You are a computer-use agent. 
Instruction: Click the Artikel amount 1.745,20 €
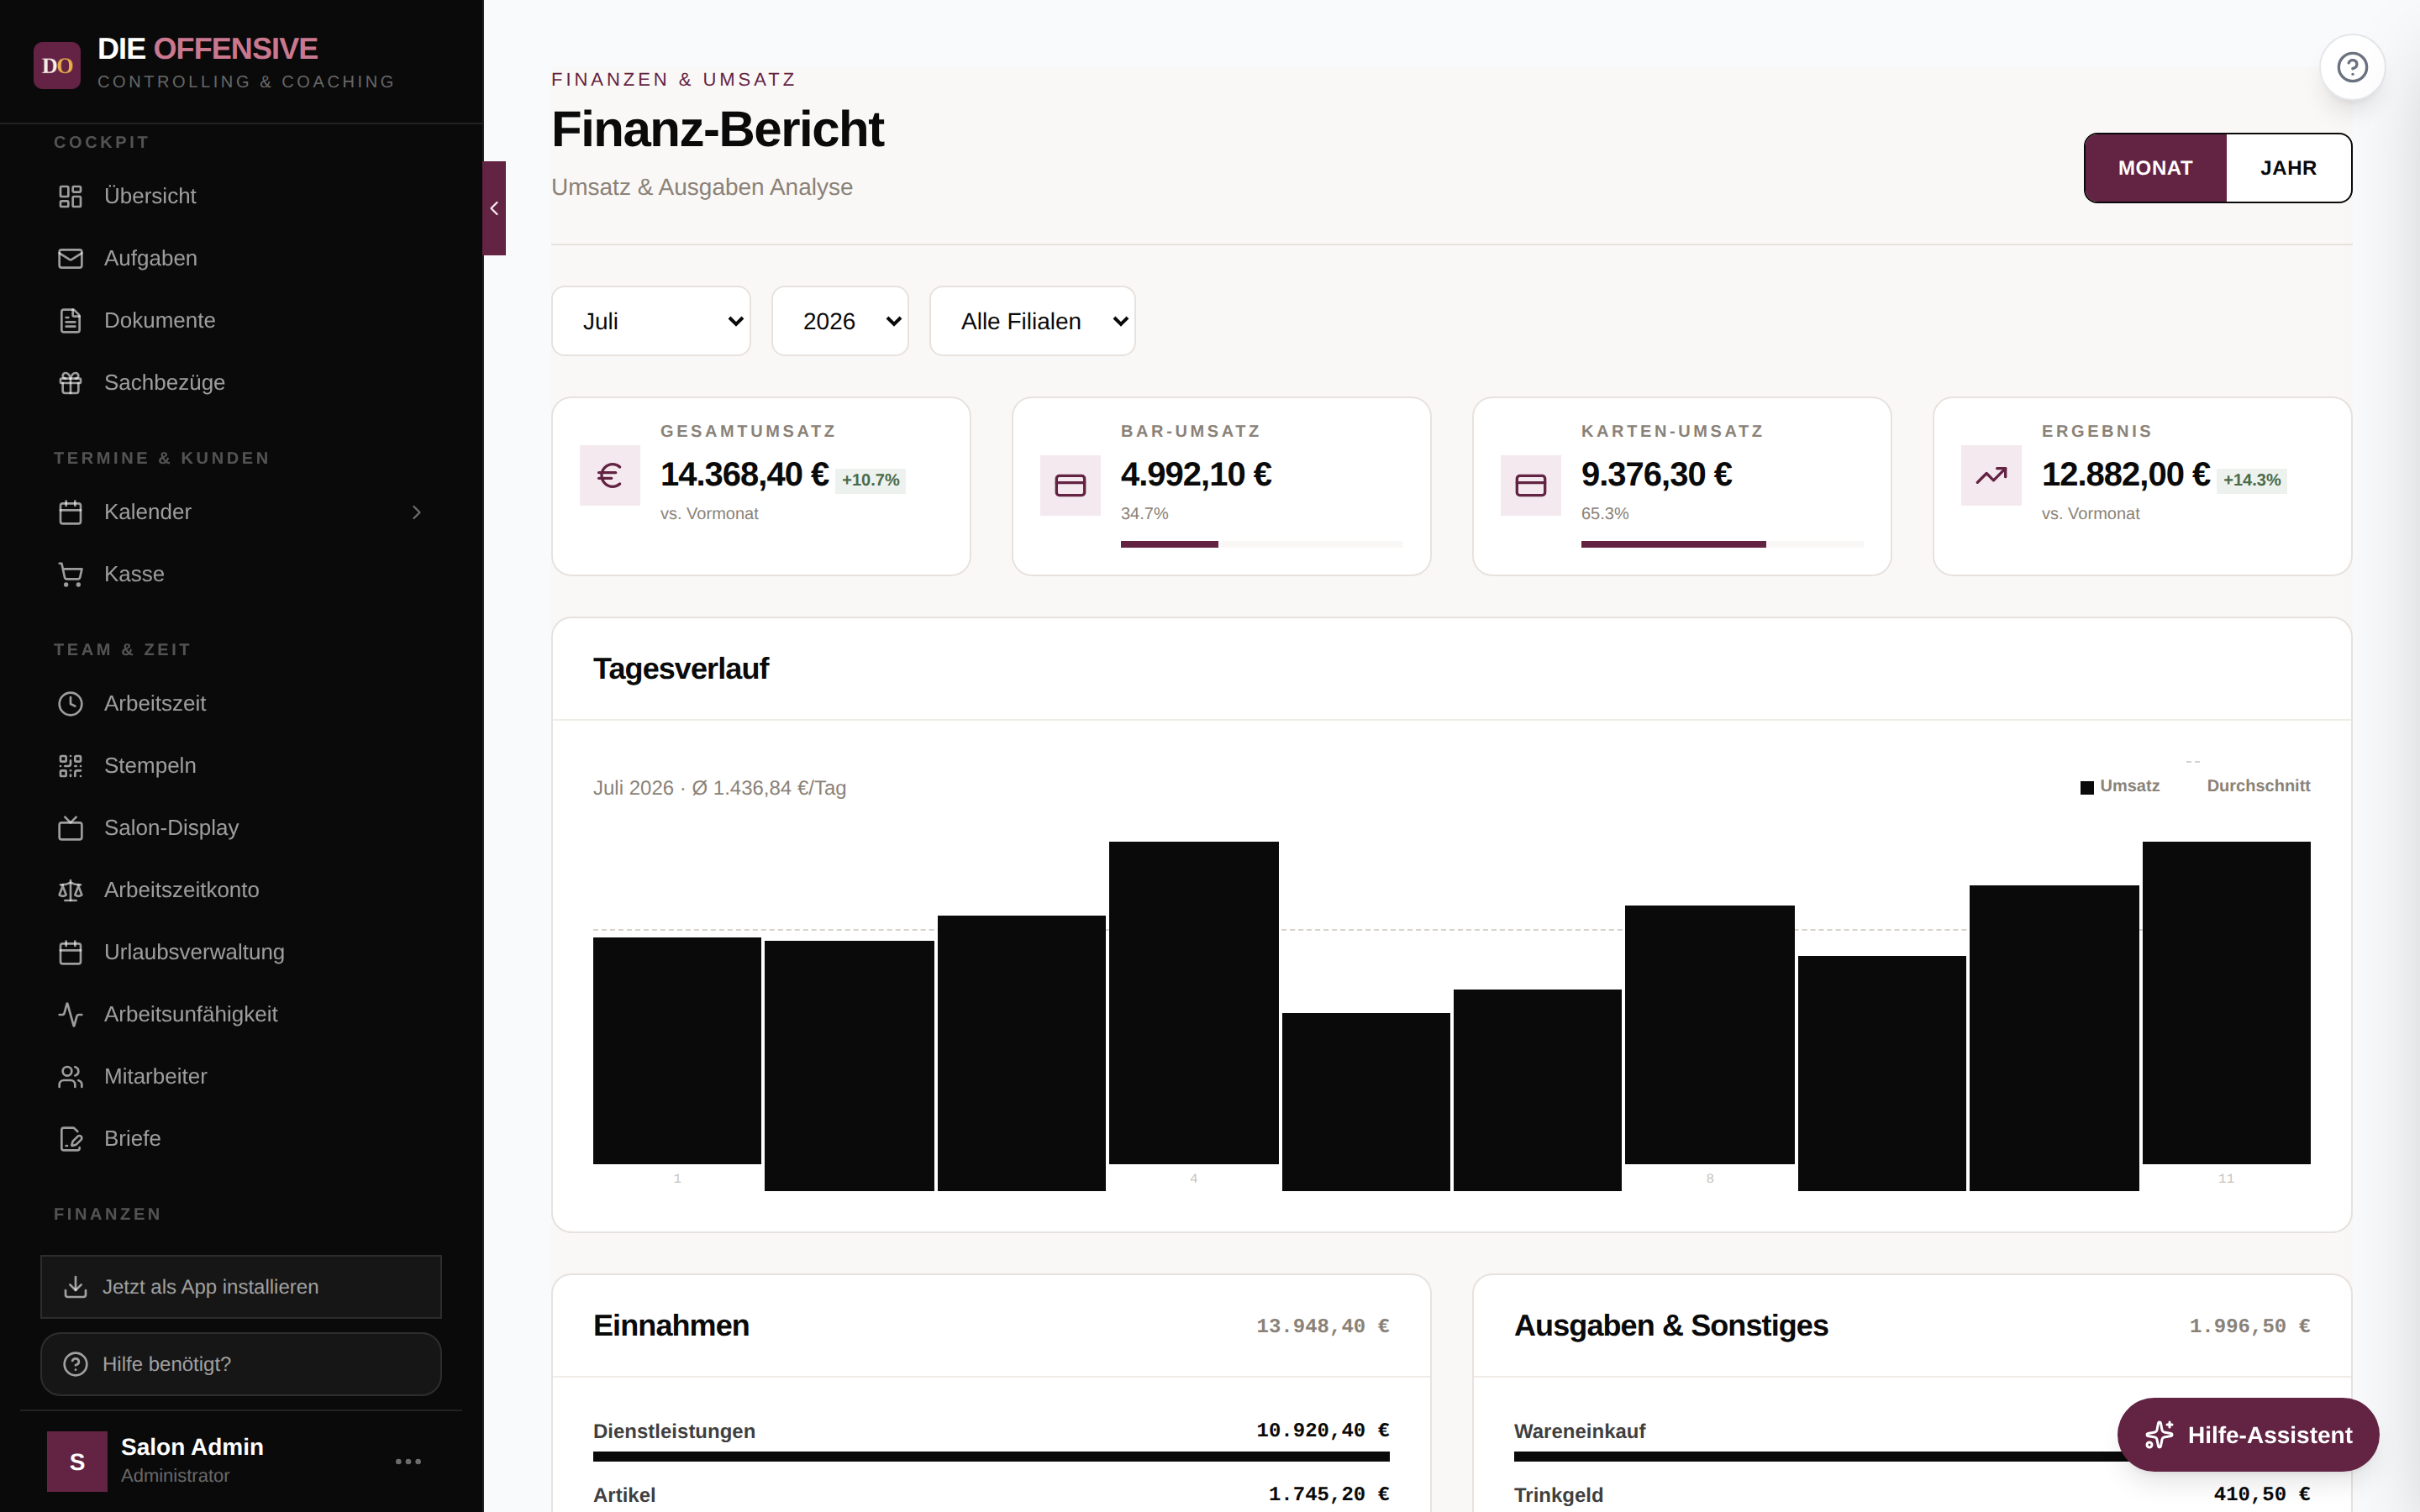(x=1328, y=1494)
